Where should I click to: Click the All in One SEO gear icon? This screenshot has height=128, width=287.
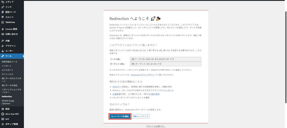(3, 114)
